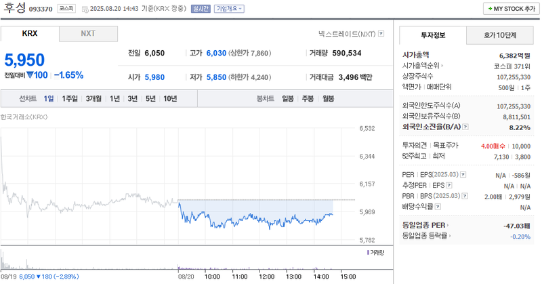Select the 5년 line chart period
Viewport: 542px width, 284px height.
tap(150, 98)
